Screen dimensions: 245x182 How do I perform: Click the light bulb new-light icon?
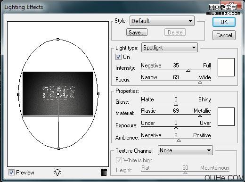click(57, 172)
